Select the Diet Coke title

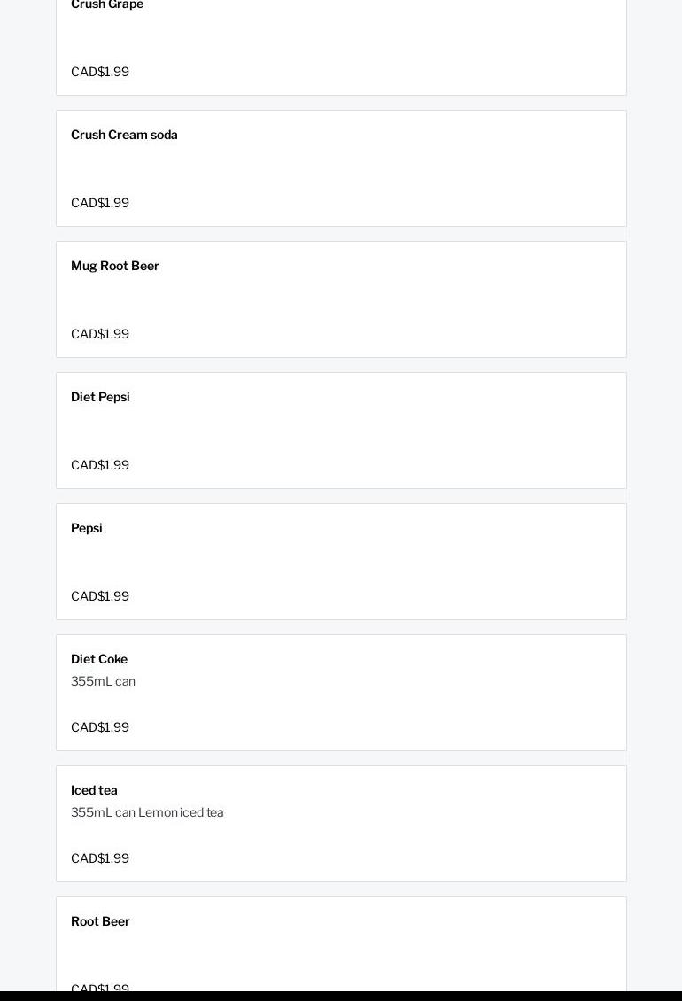point(99,660)
